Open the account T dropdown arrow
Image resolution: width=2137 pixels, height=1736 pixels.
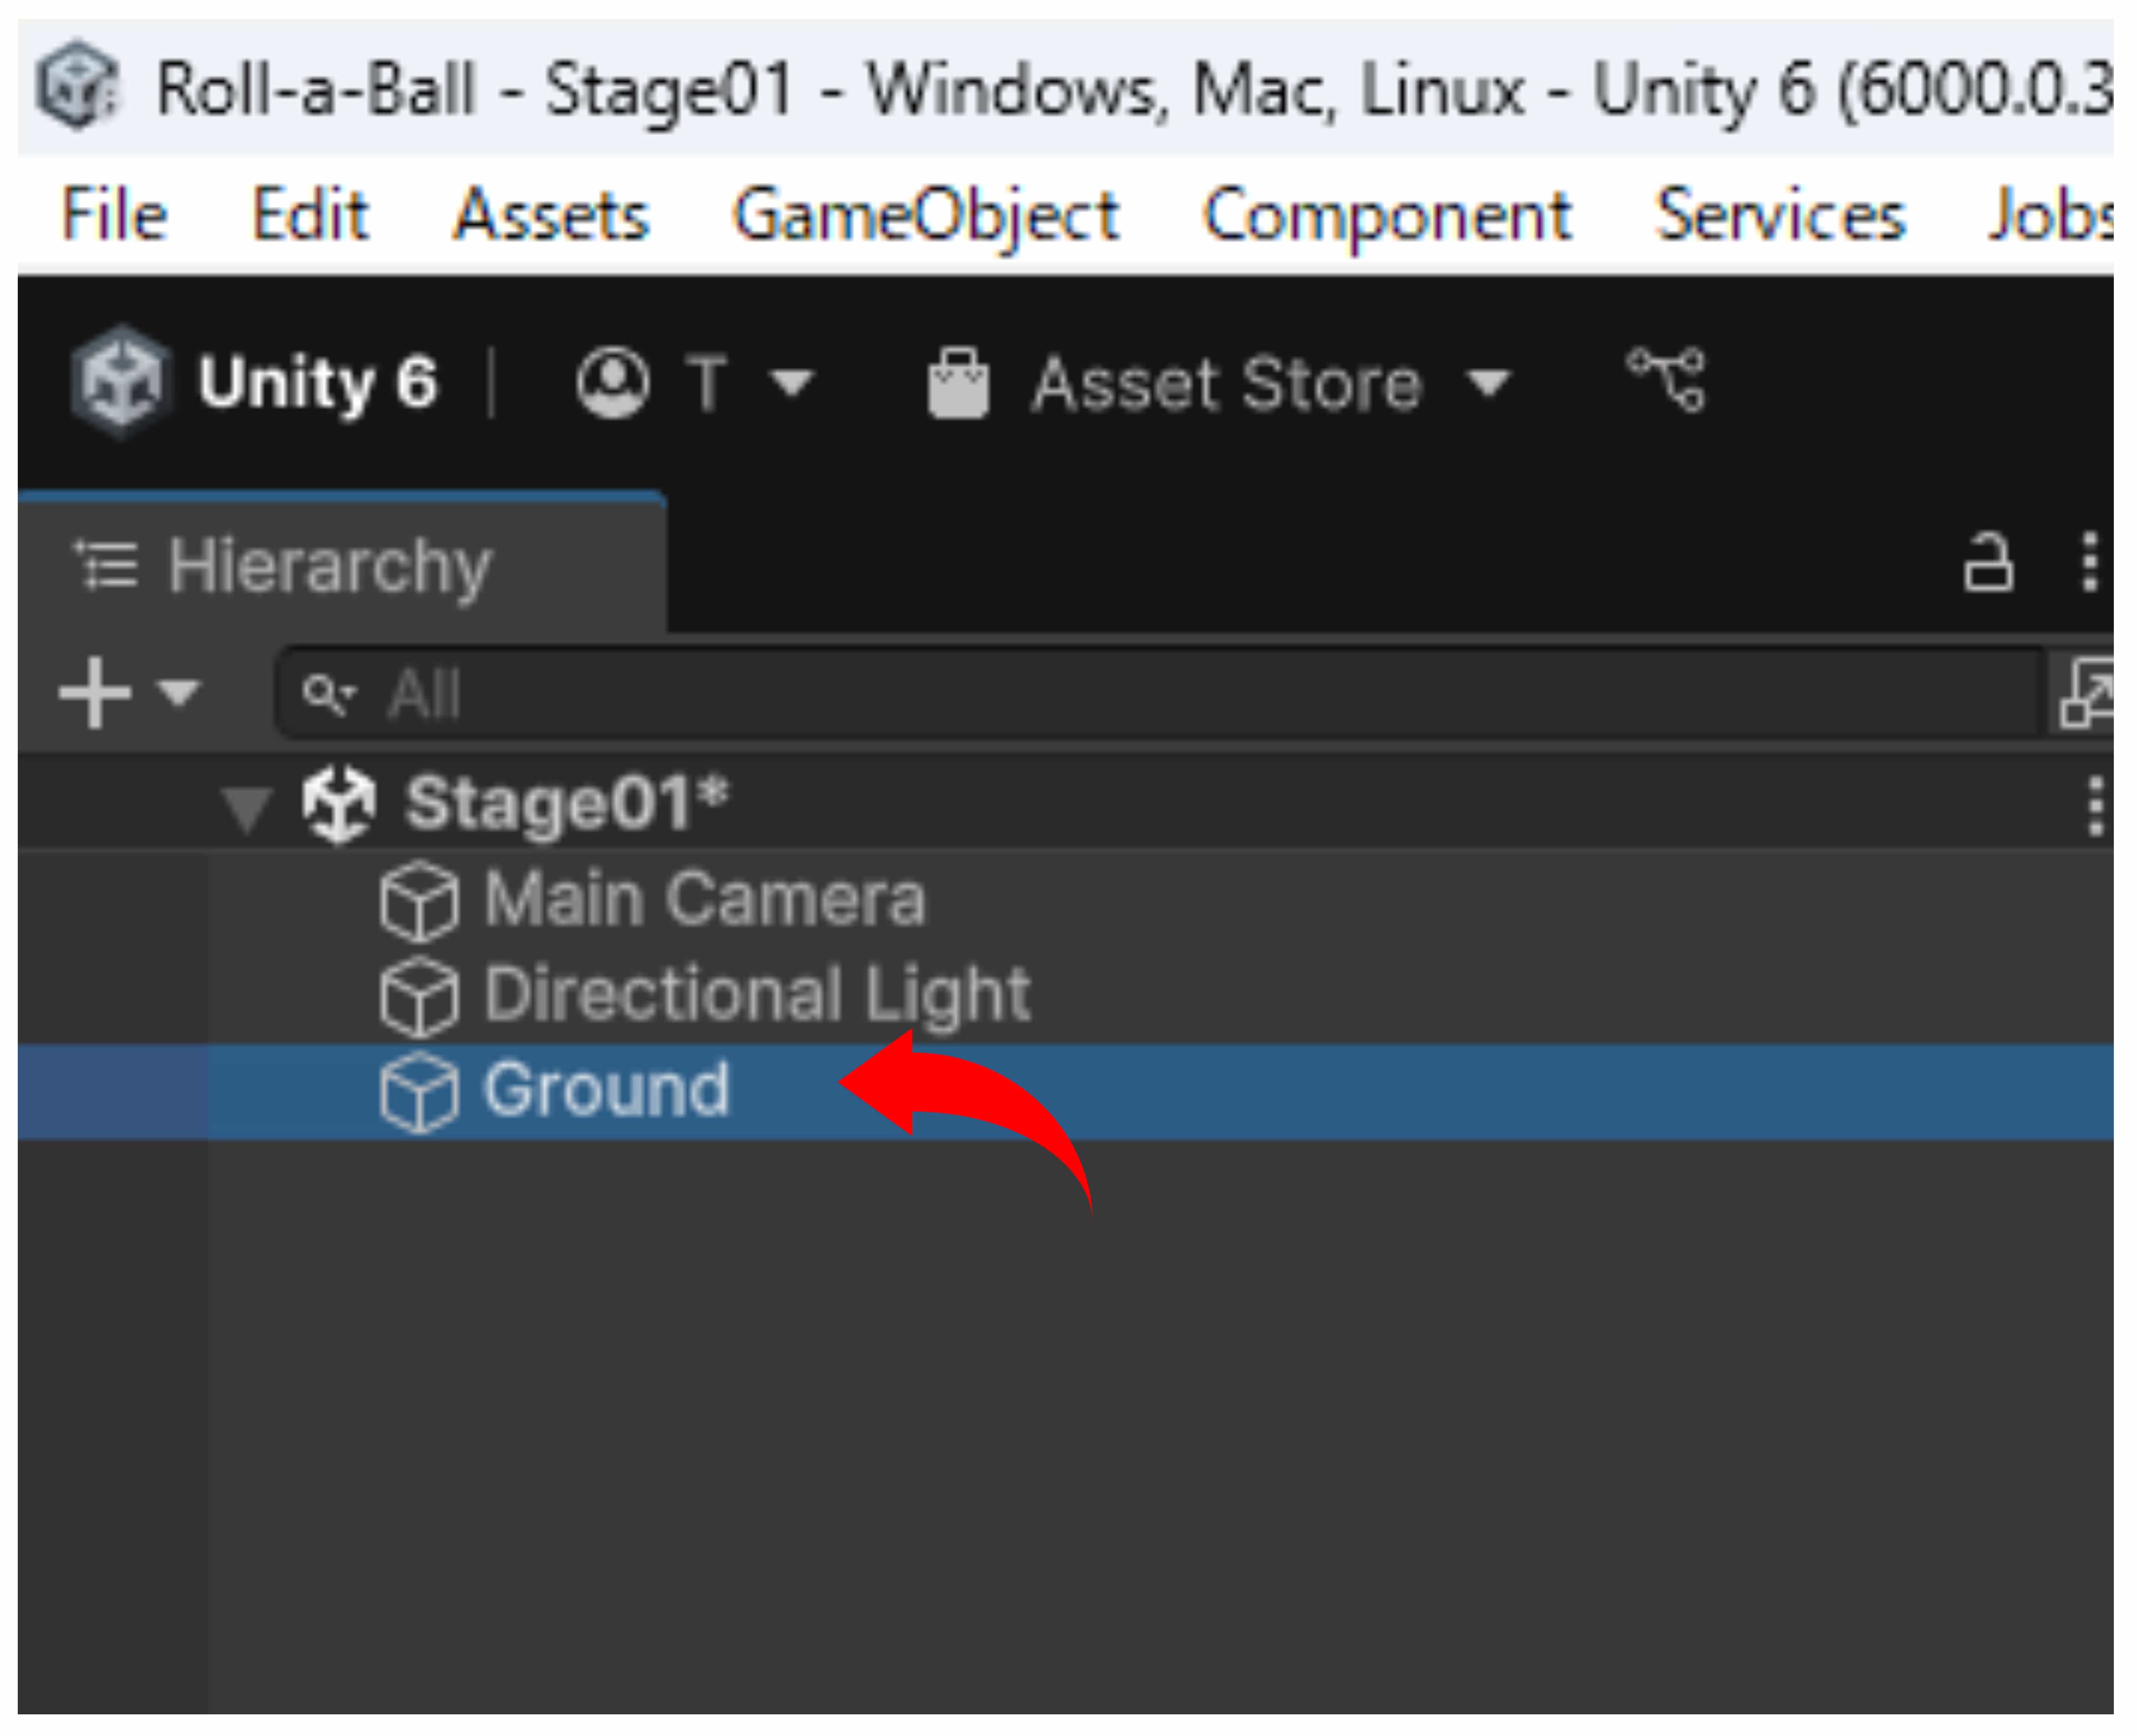(x=793, y=383)
